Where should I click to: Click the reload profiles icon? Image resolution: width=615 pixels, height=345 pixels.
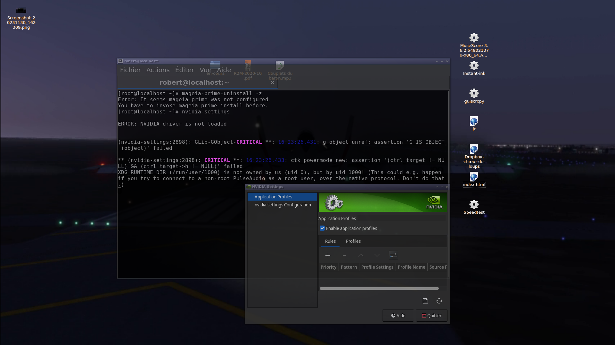(x=439, y=301)
